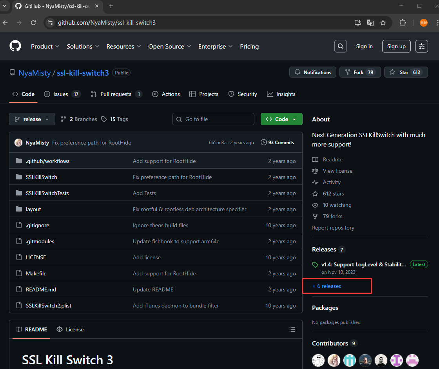Screen dimensions: 439x369
Task: Expand the Open Source menu
Action: (x=169, y=47)
